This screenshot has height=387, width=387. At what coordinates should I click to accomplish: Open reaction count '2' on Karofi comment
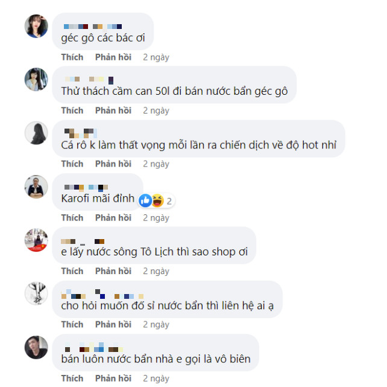click(169, 201)
